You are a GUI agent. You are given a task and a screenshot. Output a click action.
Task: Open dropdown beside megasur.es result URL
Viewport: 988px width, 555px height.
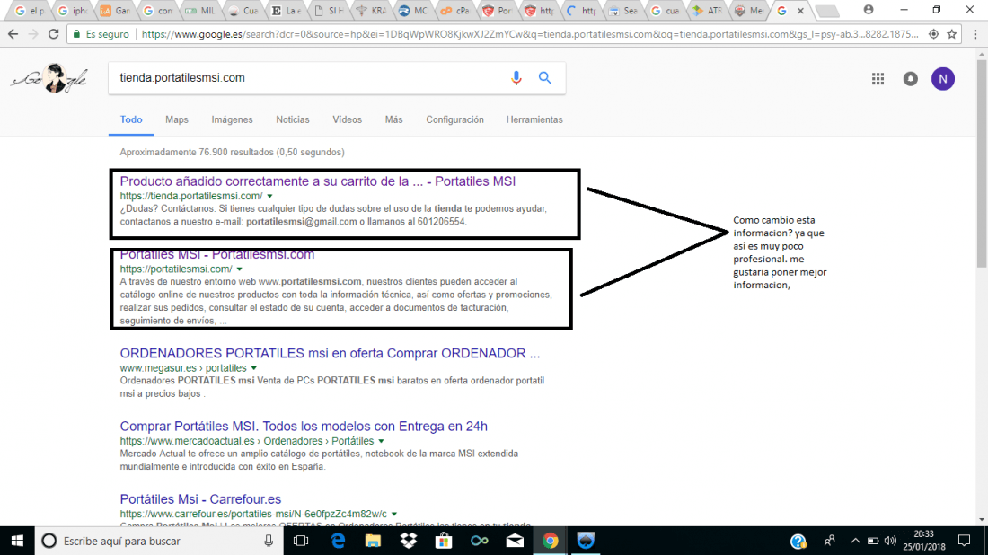point(254,368)
